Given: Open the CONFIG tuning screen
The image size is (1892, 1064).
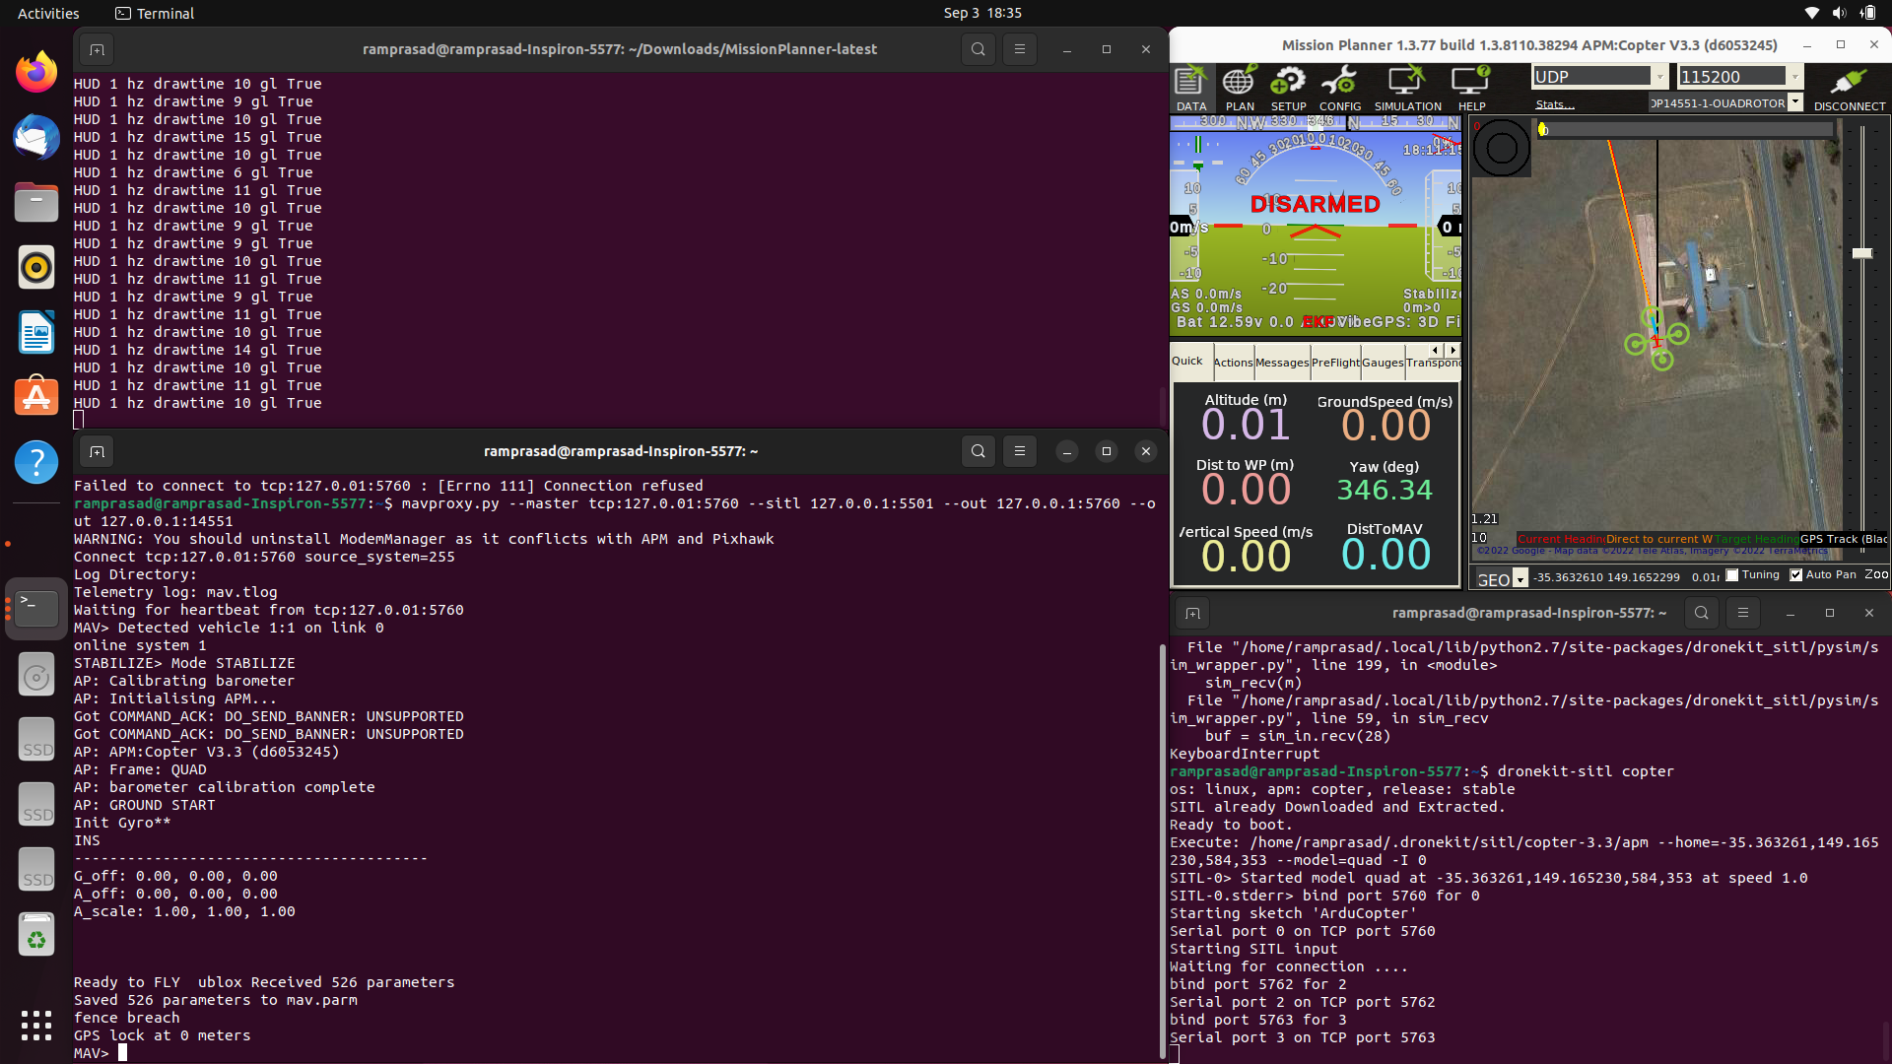Looking at the screenshot, I should [x=1339, y=89].
